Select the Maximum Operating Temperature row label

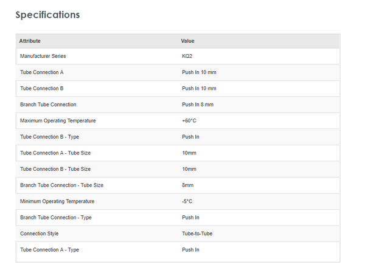click(58, 121)
